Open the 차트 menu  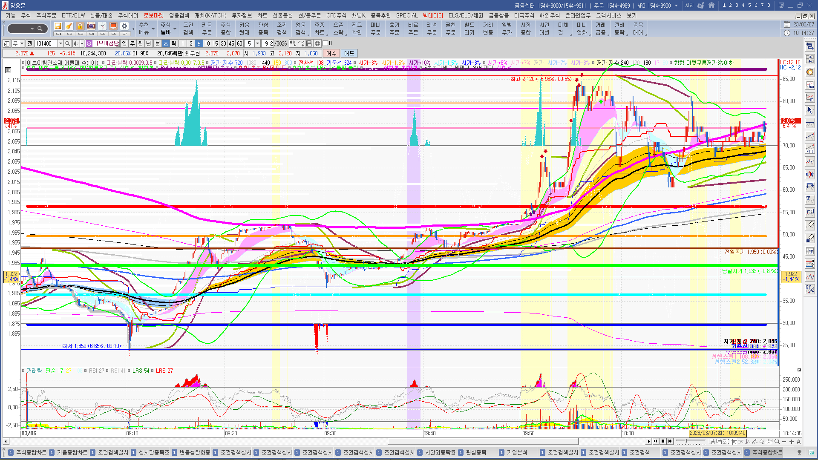click(x=262, y=15)
